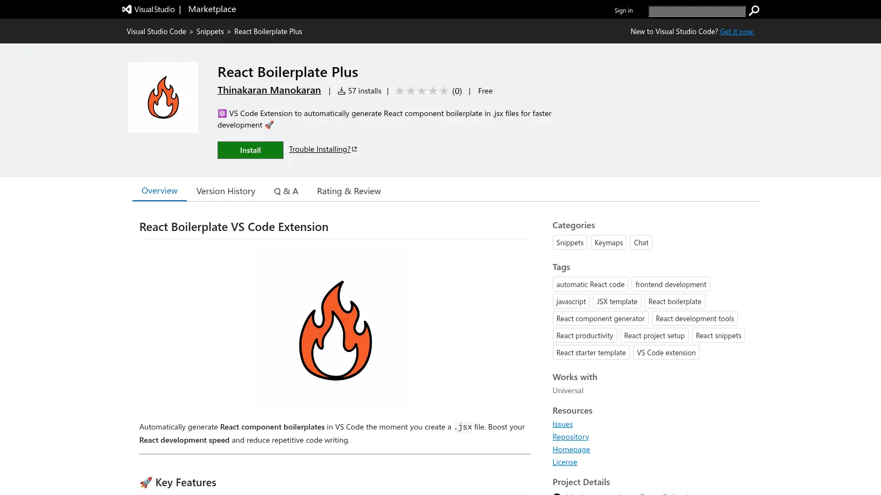Click the large flame image in overview
This screenshot has height=495, width=881.
pos(335,330)
